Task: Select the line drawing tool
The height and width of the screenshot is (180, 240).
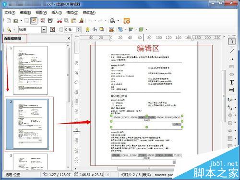Action: (x=231, y=51)
